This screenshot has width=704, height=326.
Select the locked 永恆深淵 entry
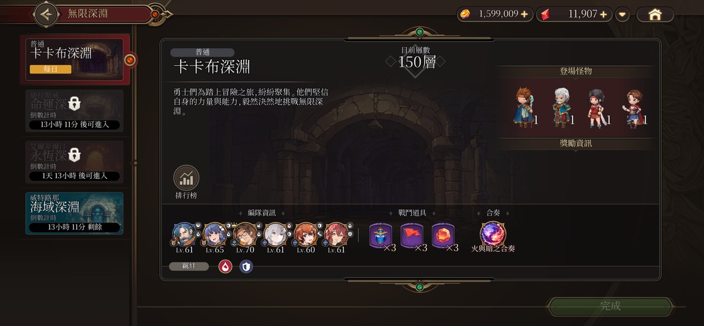point(75,162)
